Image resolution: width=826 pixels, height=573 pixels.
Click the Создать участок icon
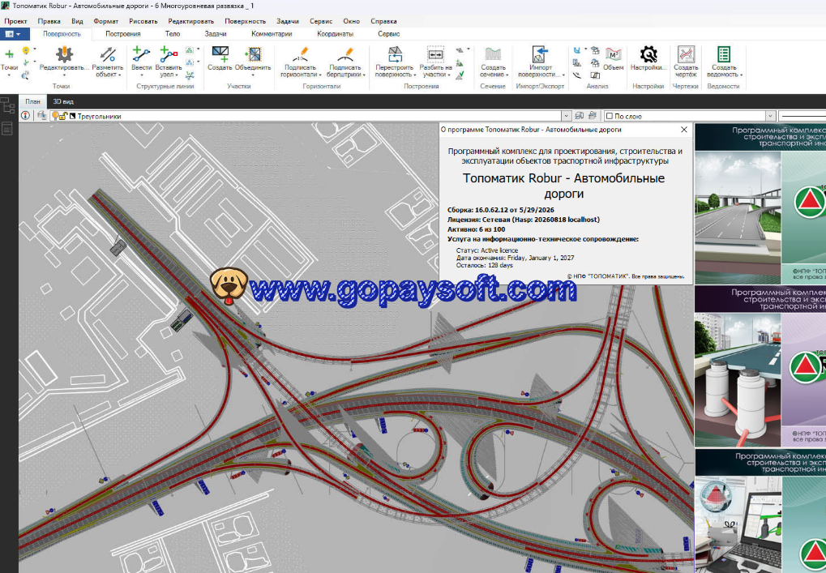220,53
